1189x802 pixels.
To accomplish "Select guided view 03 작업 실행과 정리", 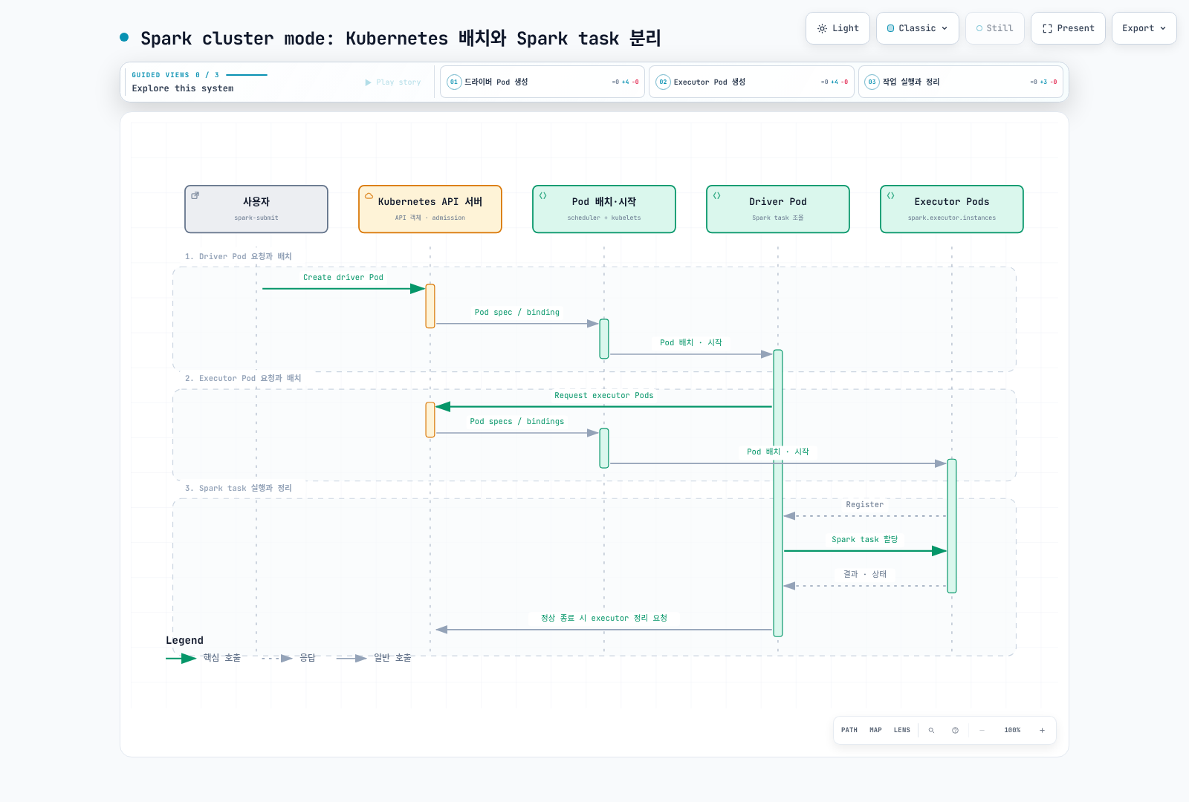I will pyautogui.click(x=961, y=82).
